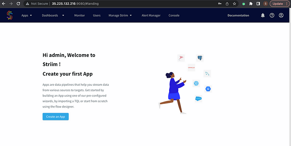Click the Not Secure warning icon
291x146 pixels.
click(x=28, y=4)
